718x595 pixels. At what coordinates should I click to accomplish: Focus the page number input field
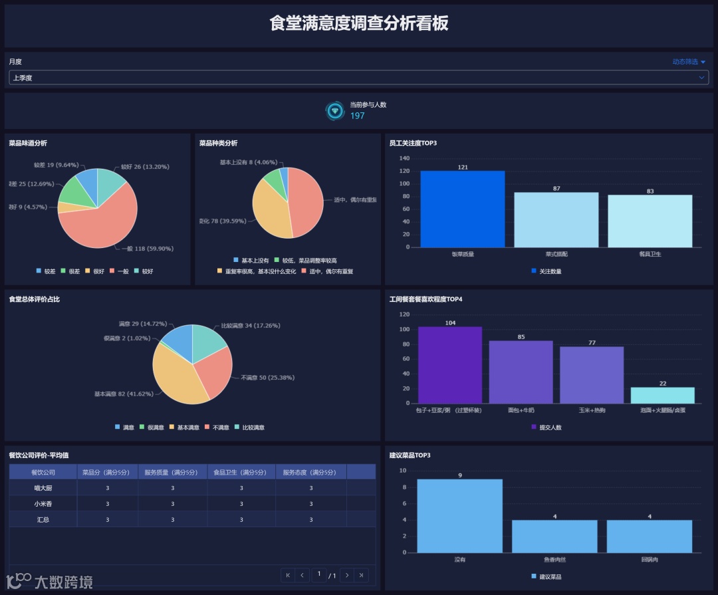tap(319, 574)
